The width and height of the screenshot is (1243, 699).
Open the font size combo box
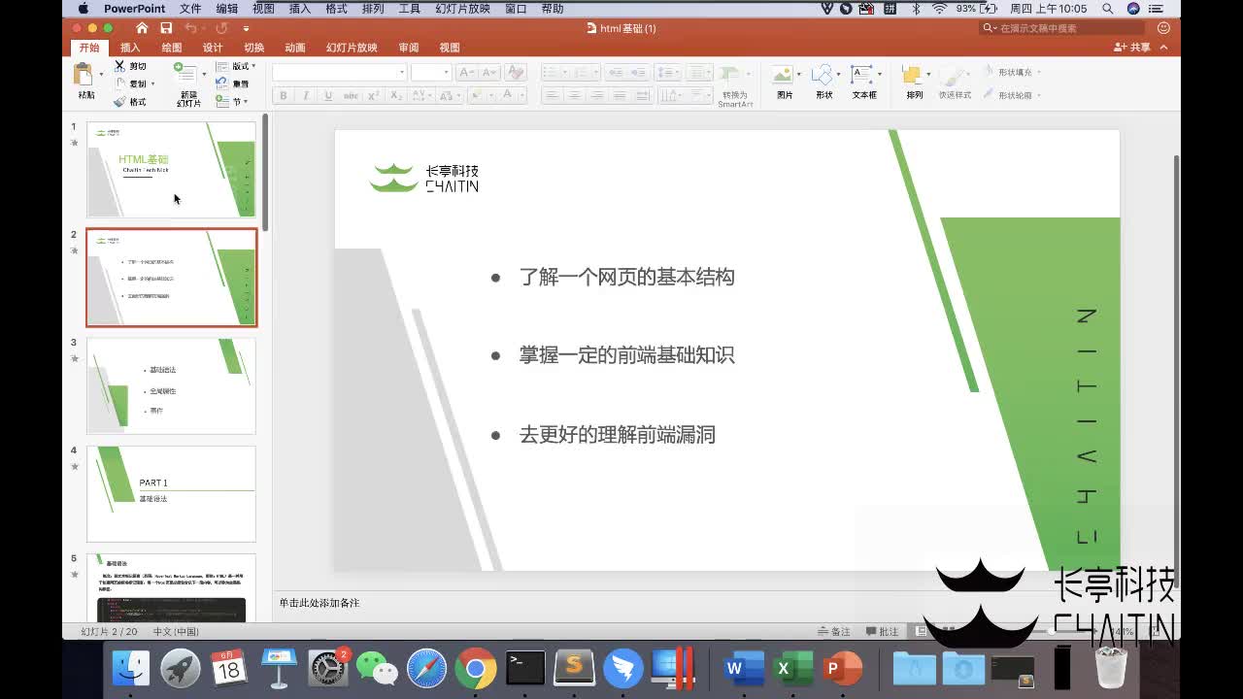(x=431, y=73)
